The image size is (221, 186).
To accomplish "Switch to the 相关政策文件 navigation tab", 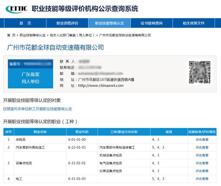I will click(193, 23).
